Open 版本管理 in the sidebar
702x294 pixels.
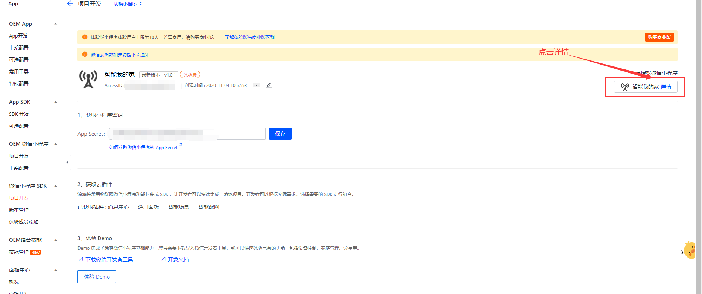point(19,210)
